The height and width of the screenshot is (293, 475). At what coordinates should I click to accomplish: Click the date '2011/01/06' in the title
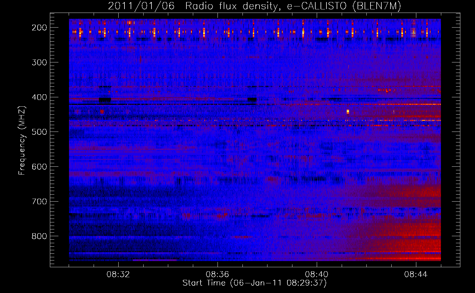coord(141,6)
